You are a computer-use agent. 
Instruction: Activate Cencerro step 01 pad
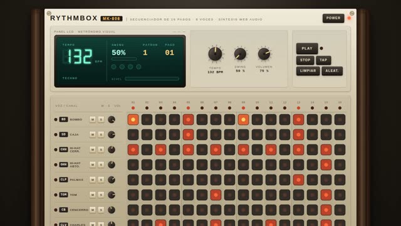click(x=133, y=210)
